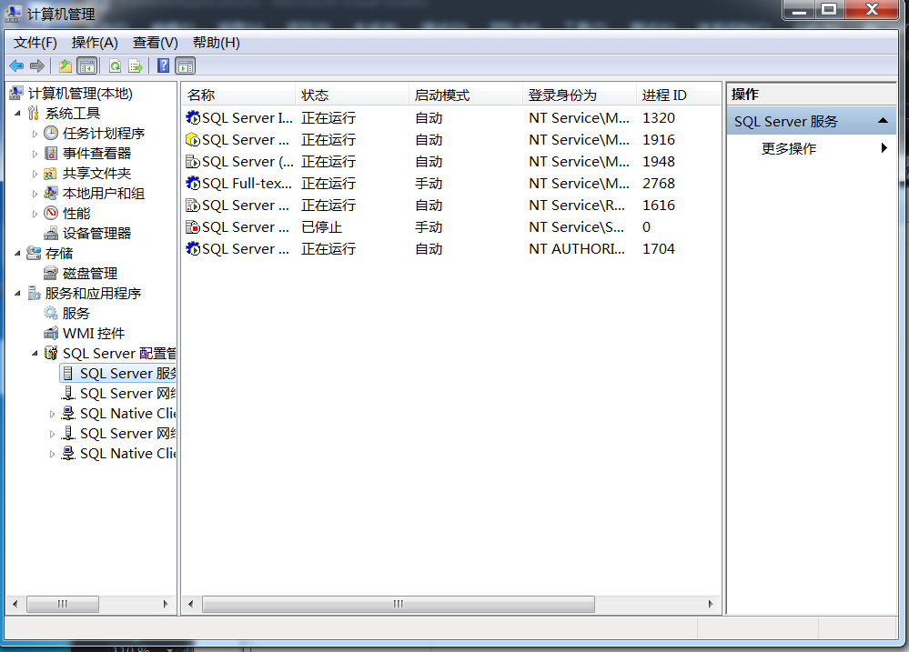Image resolution: width=909 pixels, height=652 pixels.
Task: Click the 本地用户和组 icon
Action: [51, 193]
